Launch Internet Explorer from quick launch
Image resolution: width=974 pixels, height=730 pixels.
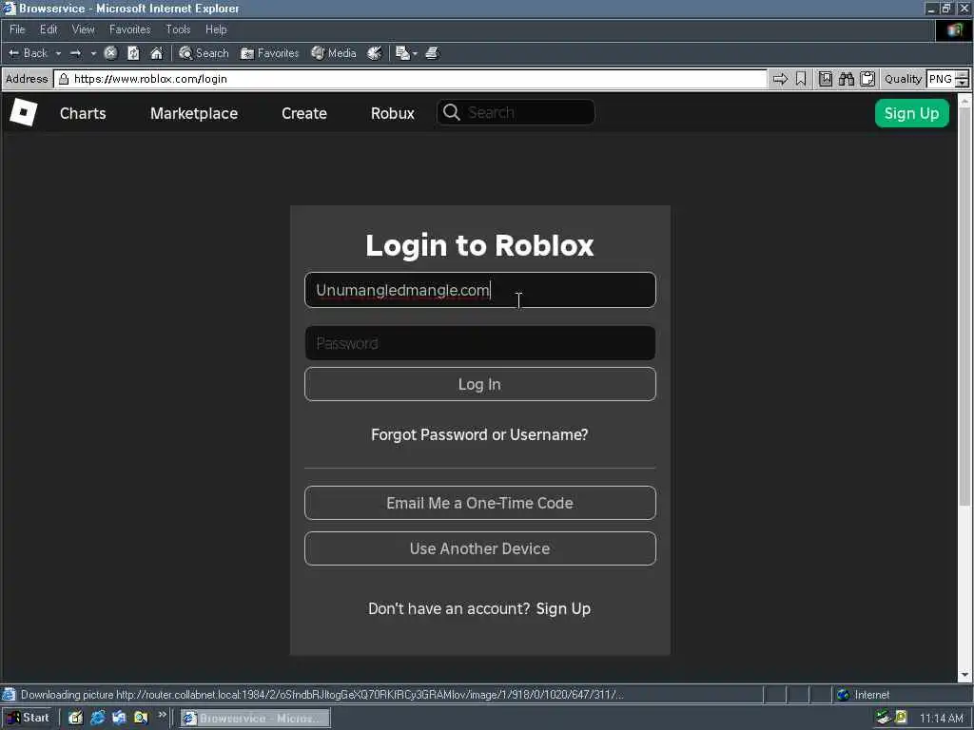coord(98,718)
